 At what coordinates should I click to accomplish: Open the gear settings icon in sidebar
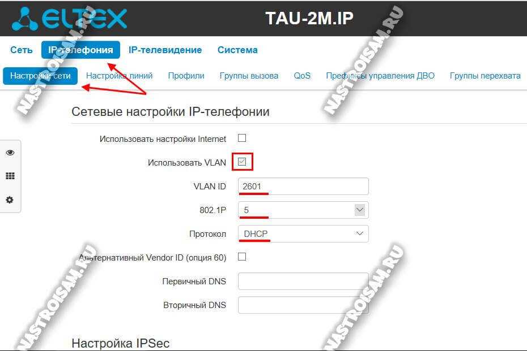pos(10,200)
